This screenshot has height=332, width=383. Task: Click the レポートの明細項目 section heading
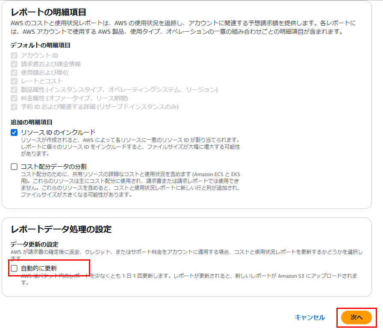click(x=48, y=12)
